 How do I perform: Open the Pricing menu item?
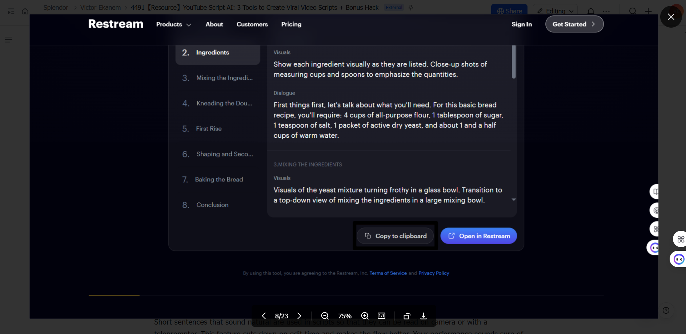(x=291, y=24)
